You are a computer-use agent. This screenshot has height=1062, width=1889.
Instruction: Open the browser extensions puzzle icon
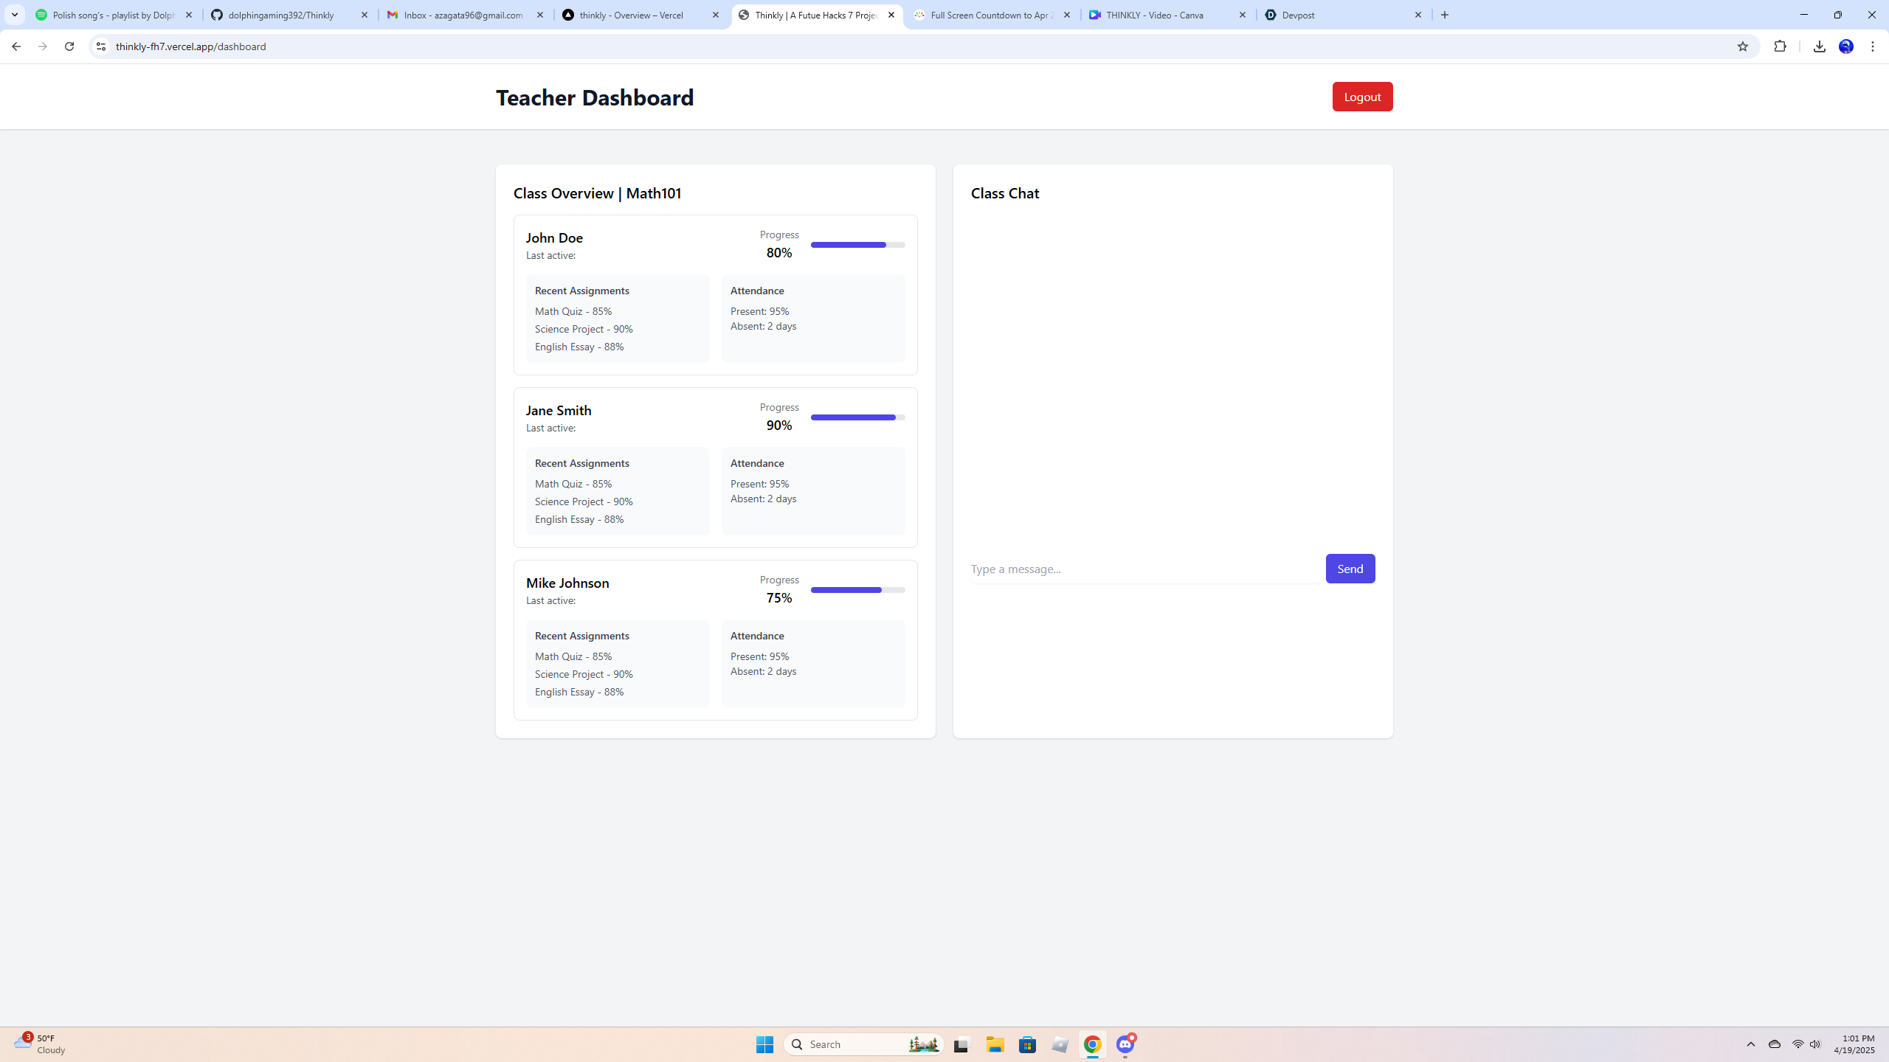pyautogui.click(x=1781, y=46)
